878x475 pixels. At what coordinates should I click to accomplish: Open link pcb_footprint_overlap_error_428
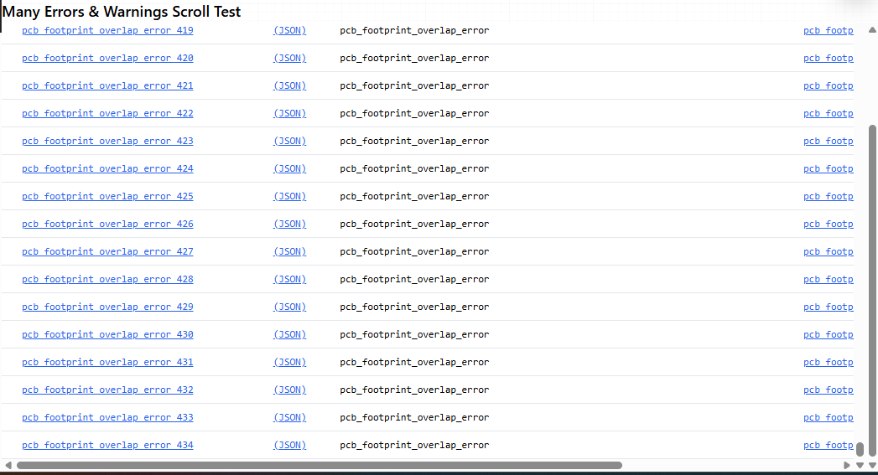click(107, 279)
